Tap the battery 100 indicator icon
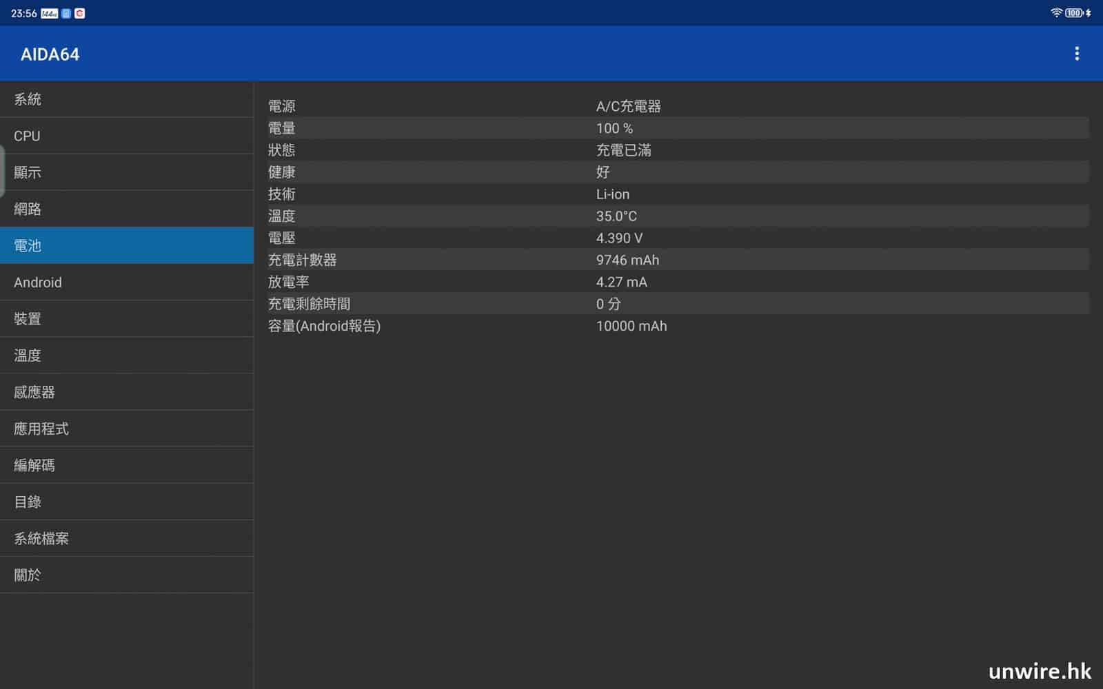The image size is (1103, 689). tap(1074, 13)
